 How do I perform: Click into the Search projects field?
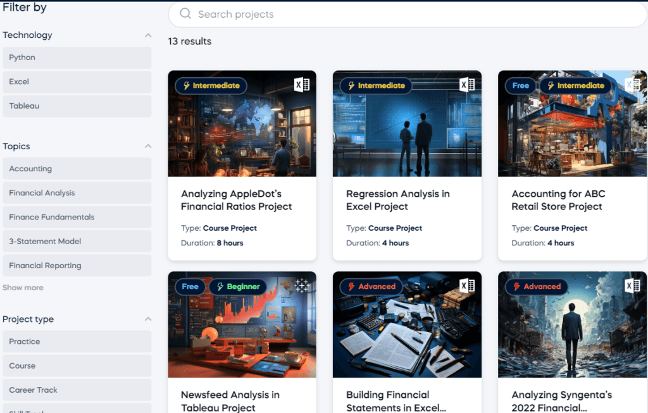[408, 14]
